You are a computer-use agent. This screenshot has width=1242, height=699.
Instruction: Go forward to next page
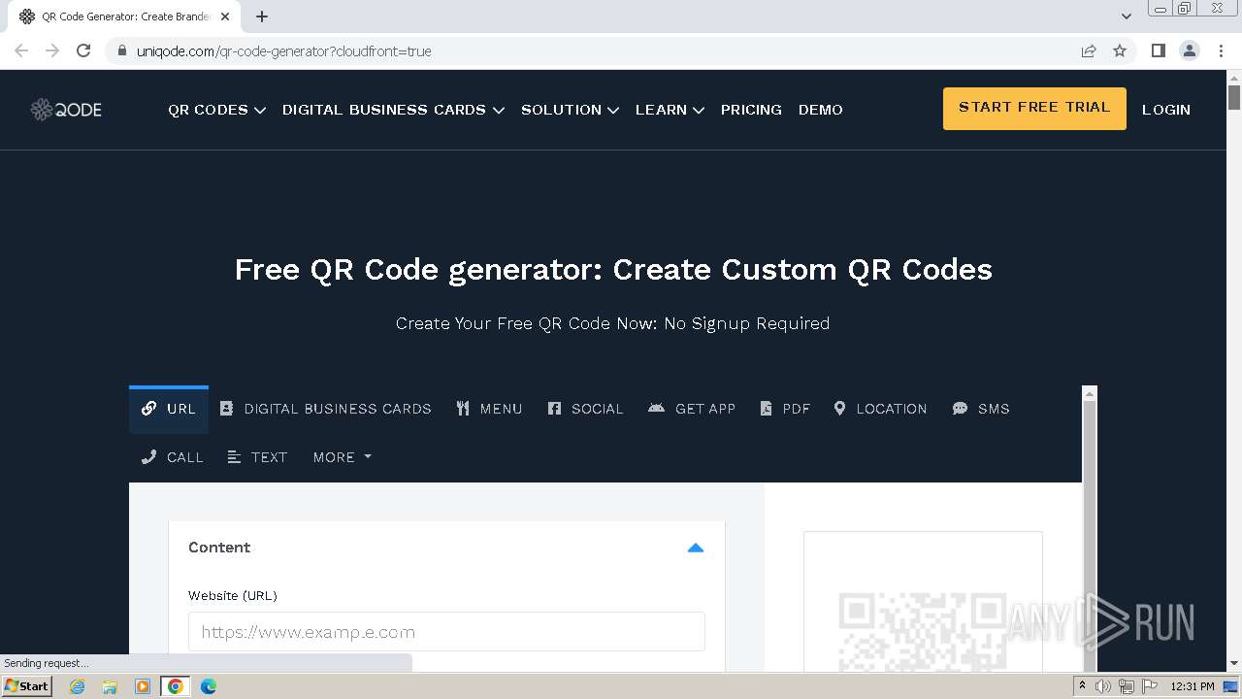[x=52, y=50]
